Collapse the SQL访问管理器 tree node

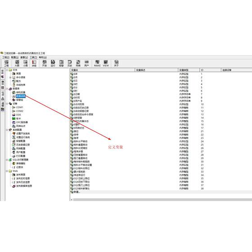[7, 160]
